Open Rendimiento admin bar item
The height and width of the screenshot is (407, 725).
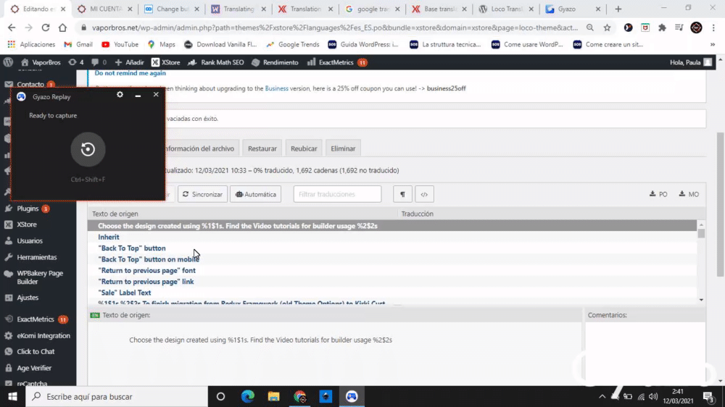275,62
